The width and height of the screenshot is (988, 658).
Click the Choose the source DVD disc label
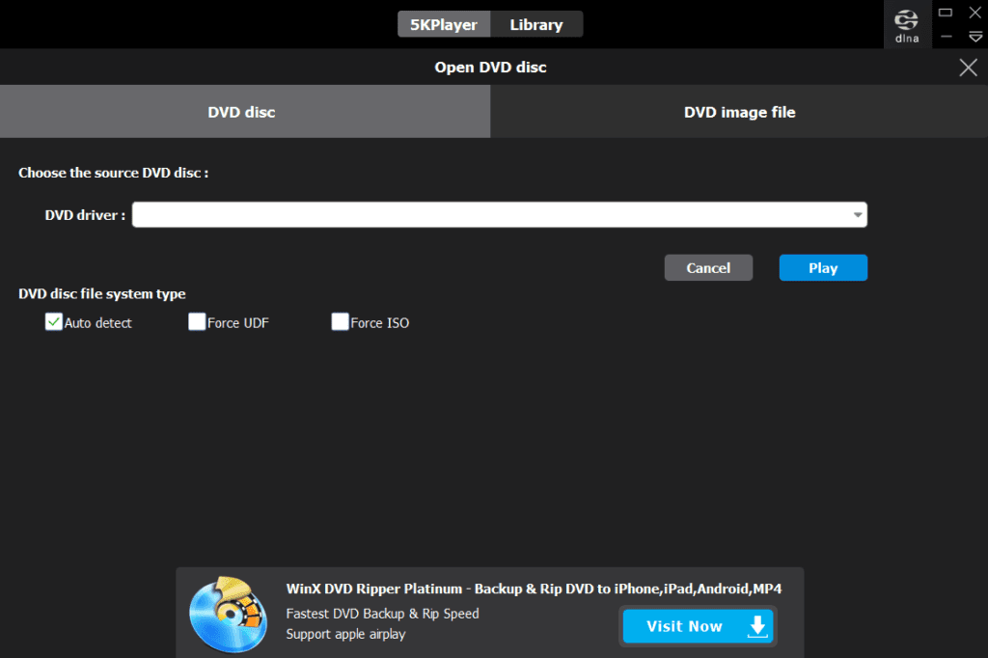pos(114,173)
